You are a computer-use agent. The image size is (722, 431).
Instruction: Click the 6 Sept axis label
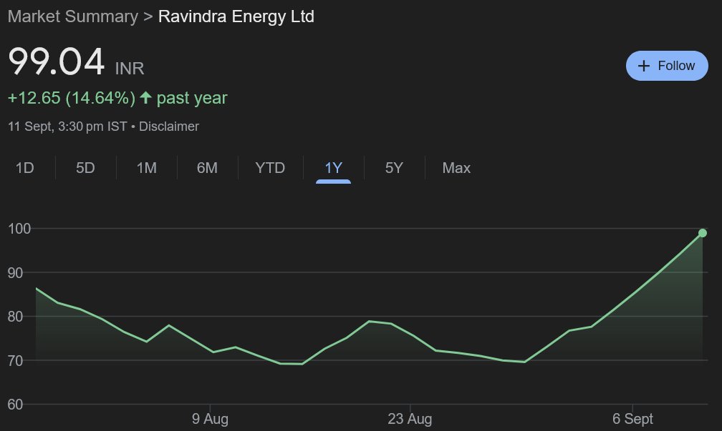point(632,419)
